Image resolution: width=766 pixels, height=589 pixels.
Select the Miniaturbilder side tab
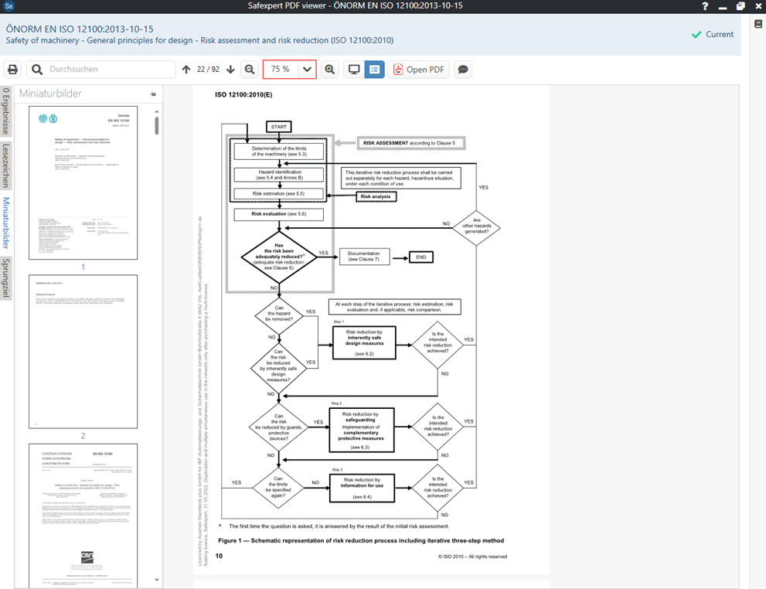(x=6, y=223)
